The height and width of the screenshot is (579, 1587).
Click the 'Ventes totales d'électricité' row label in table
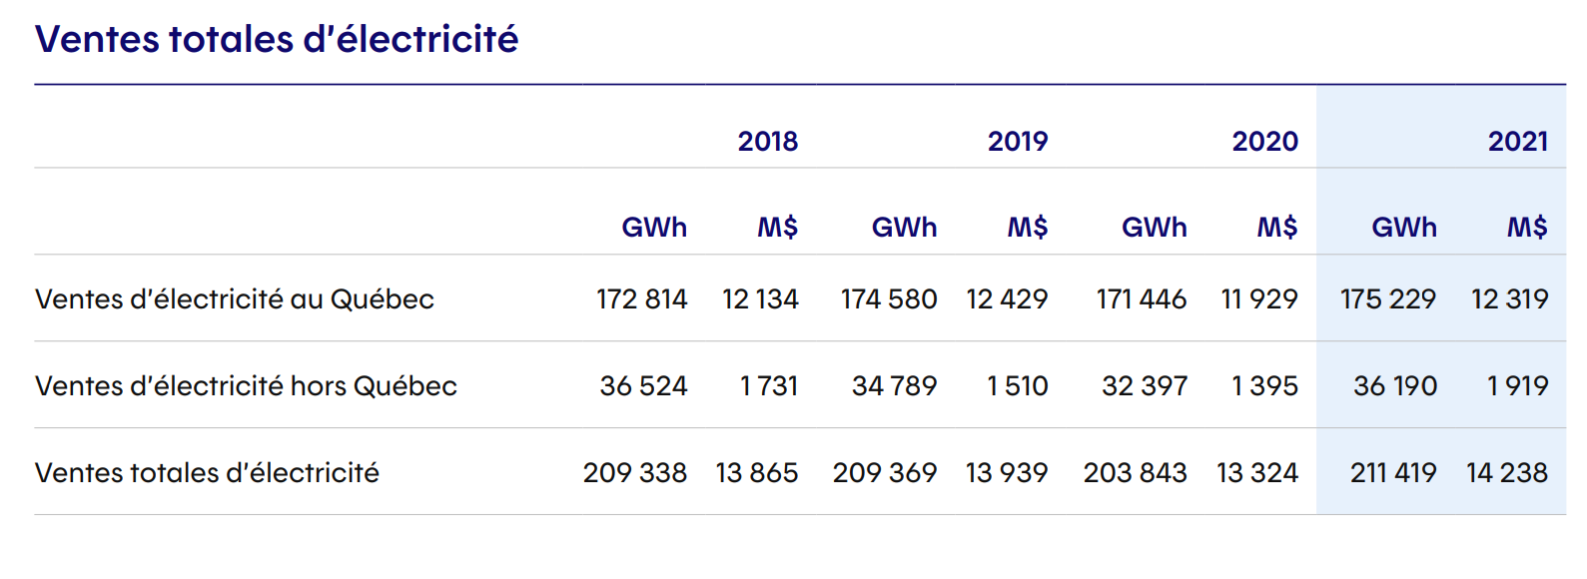207,473
